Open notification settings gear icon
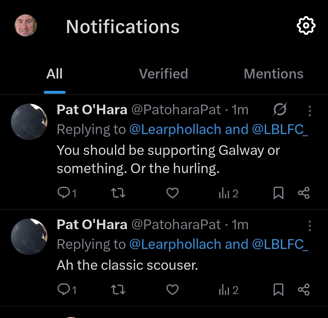This screenshot has height=318, width=328. click(306, 26)
